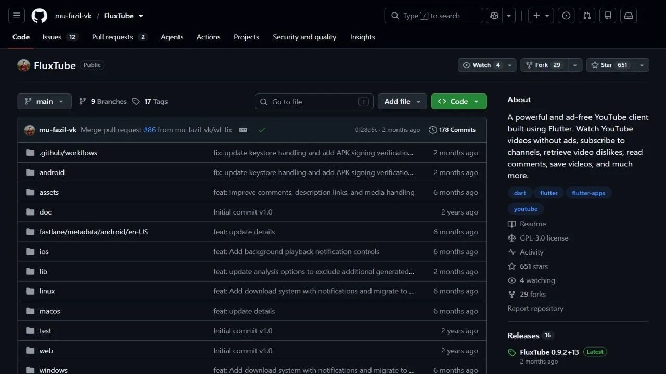Click the Type / to search box

pos(434,16)
